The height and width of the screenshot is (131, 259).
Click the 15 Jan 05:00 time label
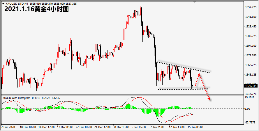point(196,127)
